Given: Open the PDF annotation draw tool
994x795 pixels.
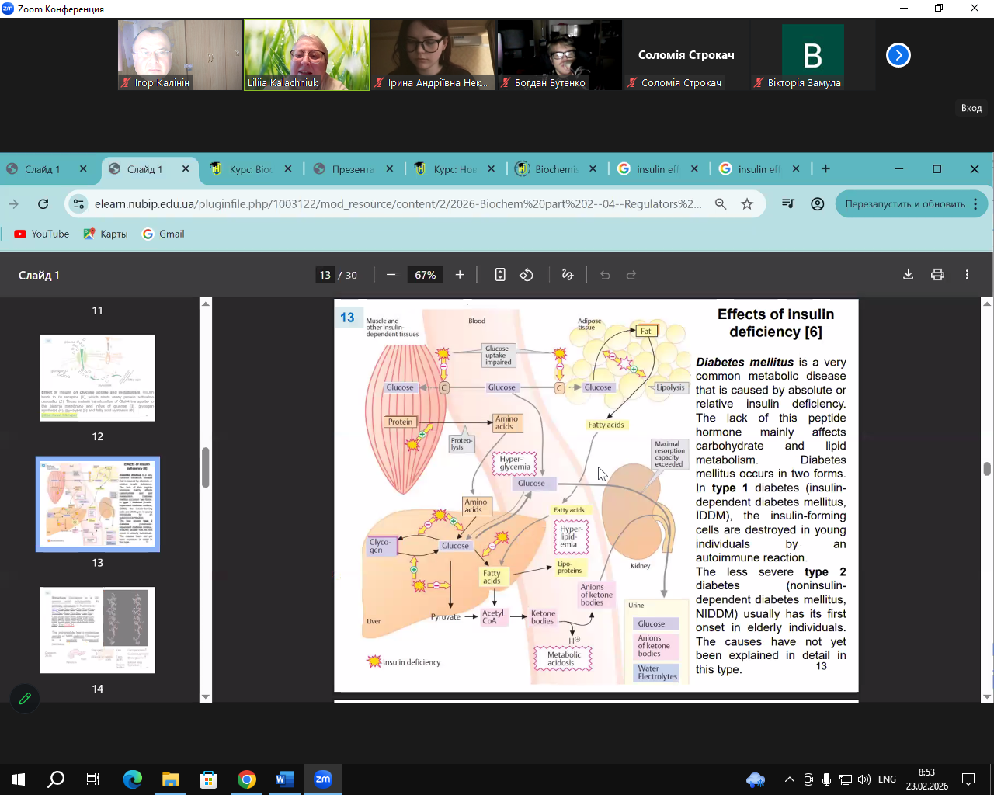Looking at the screenshot, I should (x=568, y=275).
